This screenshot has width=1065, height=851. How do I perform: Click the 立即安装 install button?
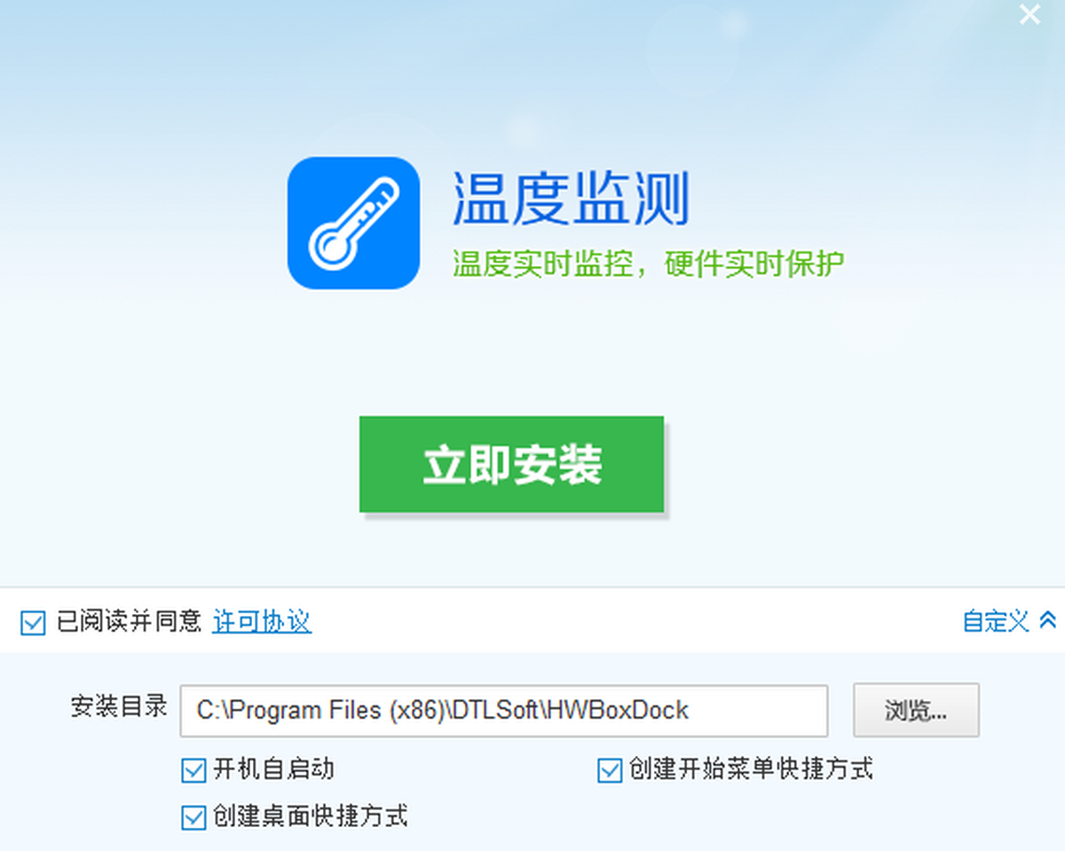(x=511, y=464)
